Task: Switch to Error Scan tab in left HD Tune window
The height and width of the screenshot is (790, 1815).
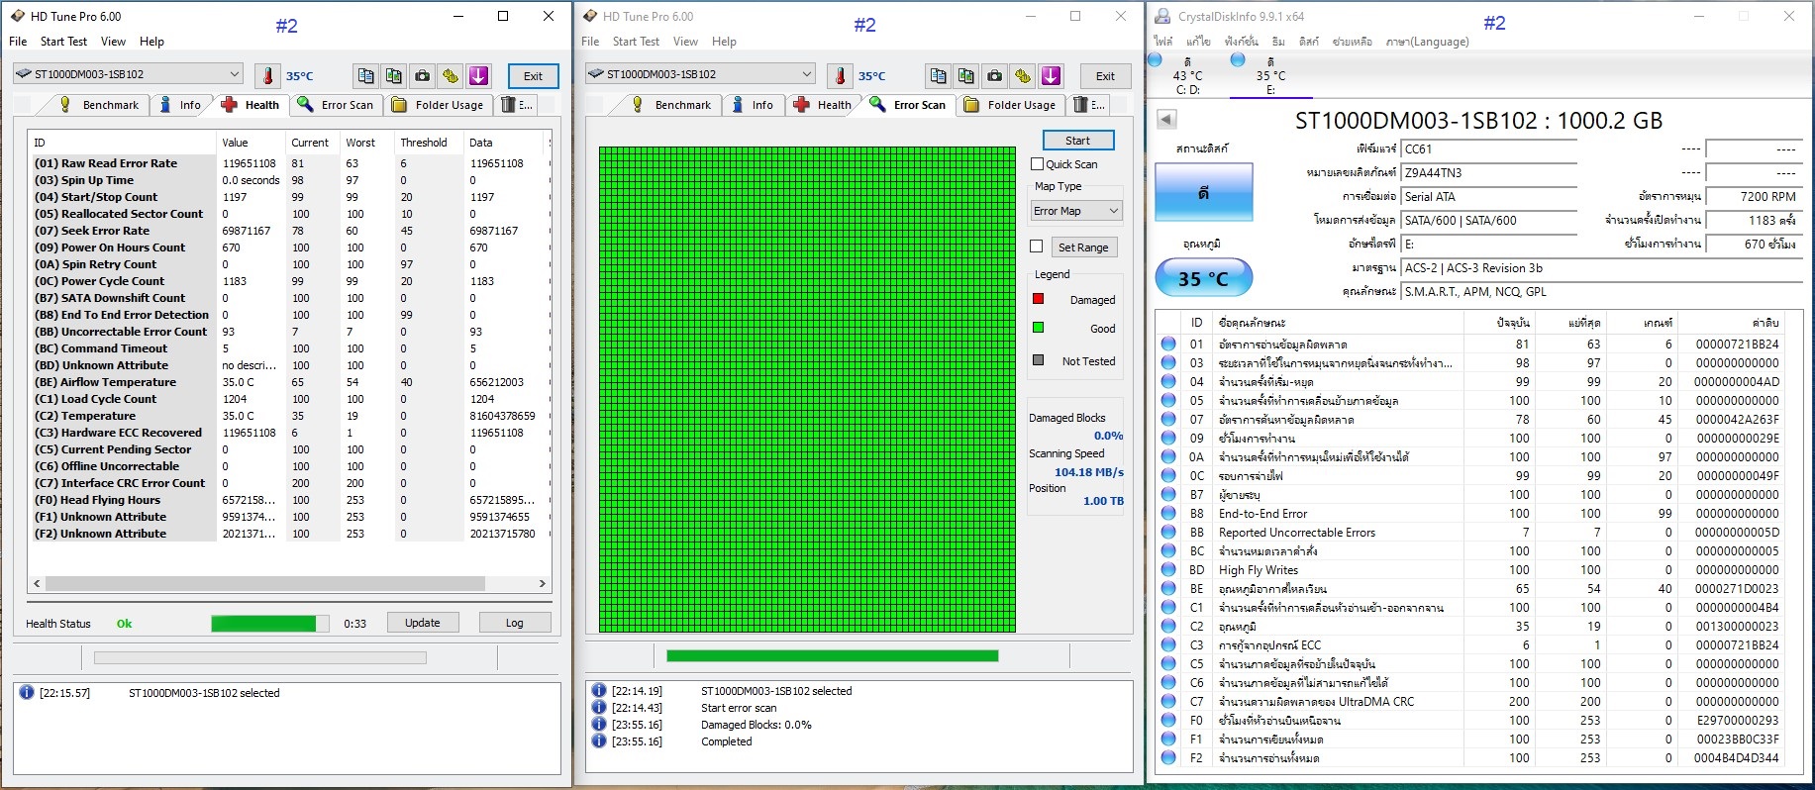Action: pyautogui.click(x=337, y=105)
